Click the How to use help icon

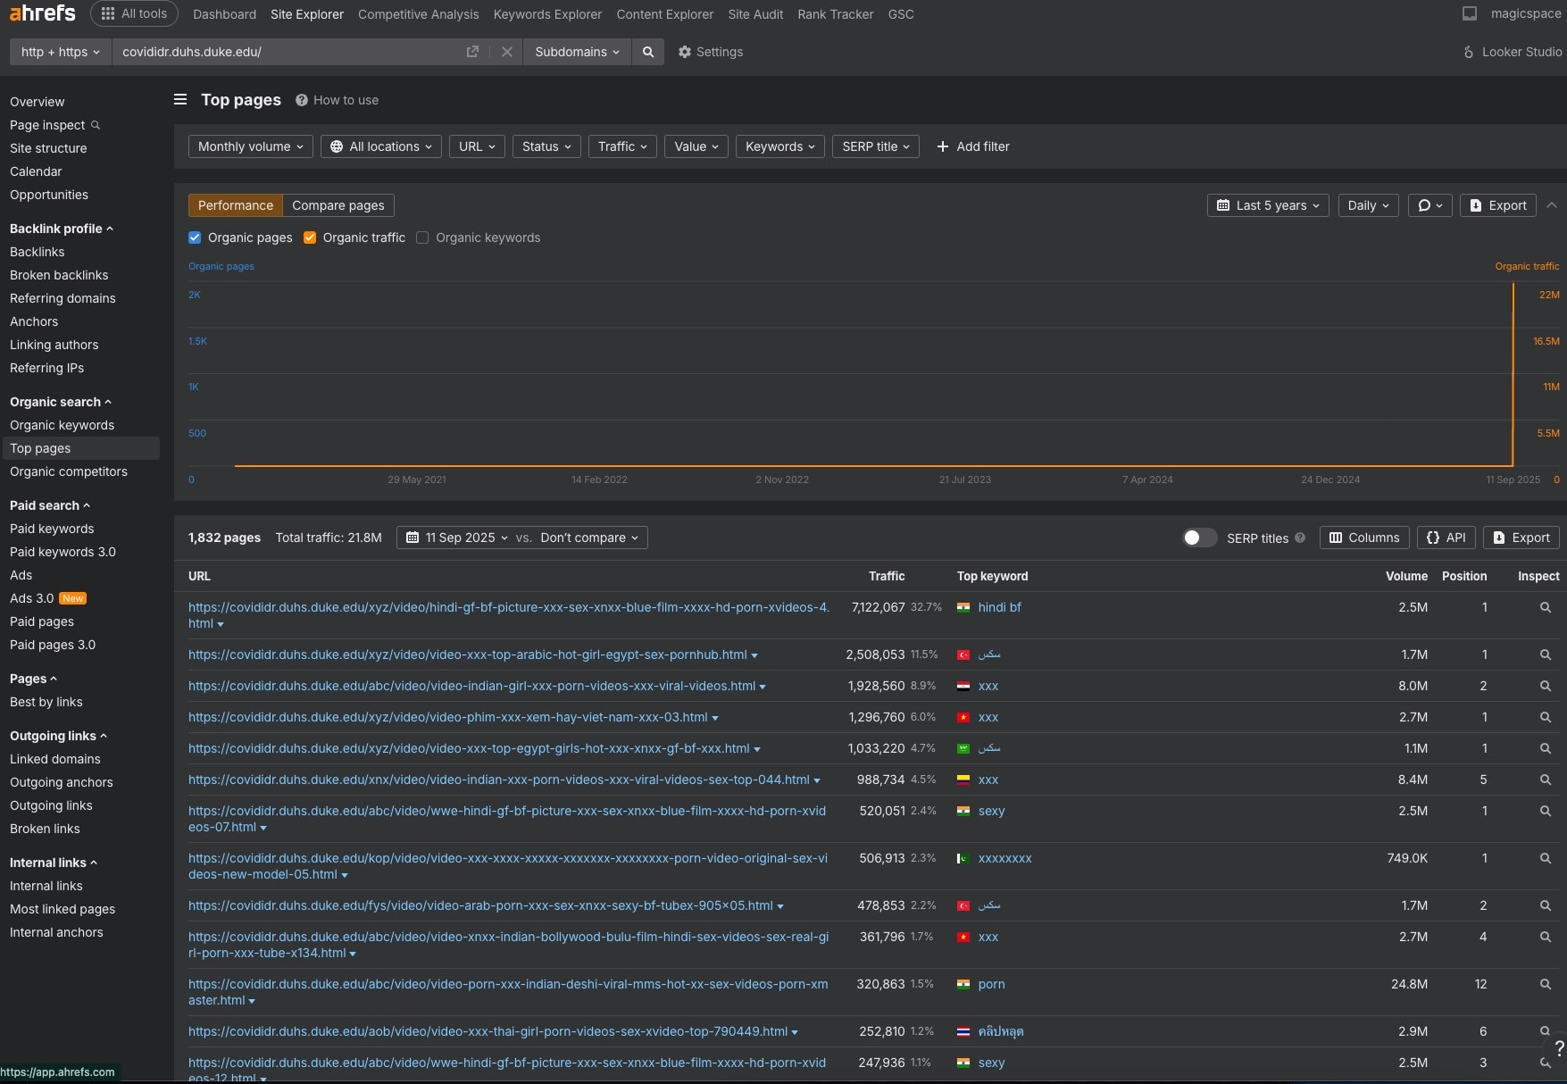(x=301, y=99)
